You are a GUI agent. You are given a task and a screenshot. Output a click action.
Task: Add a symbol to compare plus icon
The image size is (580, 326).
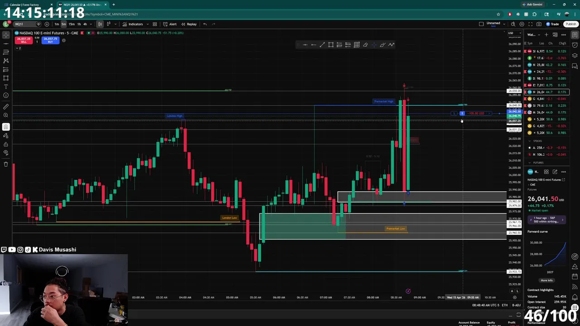(x=47, y=24)
